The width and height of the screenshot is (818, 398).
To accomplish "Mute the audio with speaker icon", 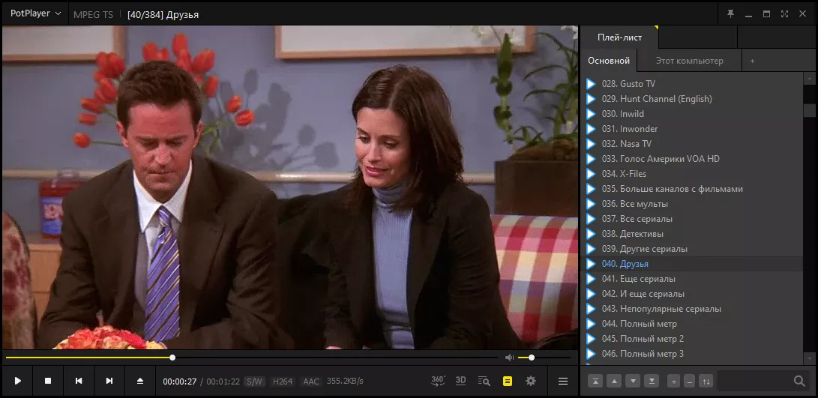I will 510,358.
